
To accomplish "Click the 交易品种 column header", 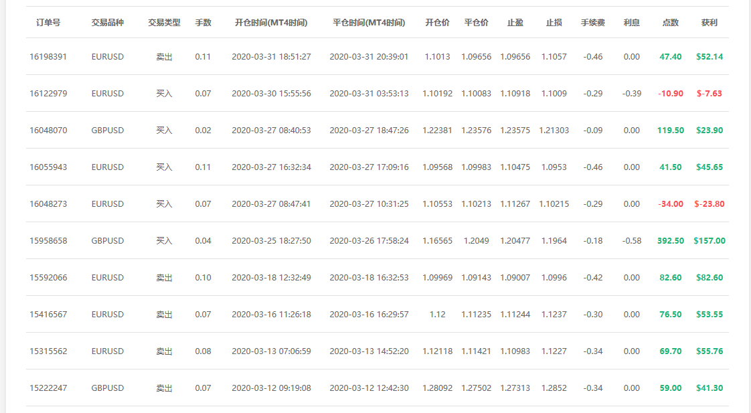I will (x=107, y=23).
